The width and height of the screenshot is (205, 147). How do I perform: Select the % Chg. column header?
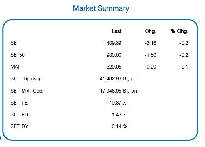(x=179, y=31)
